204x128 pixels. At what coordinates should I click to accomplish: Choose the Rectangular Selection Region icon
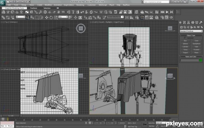[x=37, y=17]
